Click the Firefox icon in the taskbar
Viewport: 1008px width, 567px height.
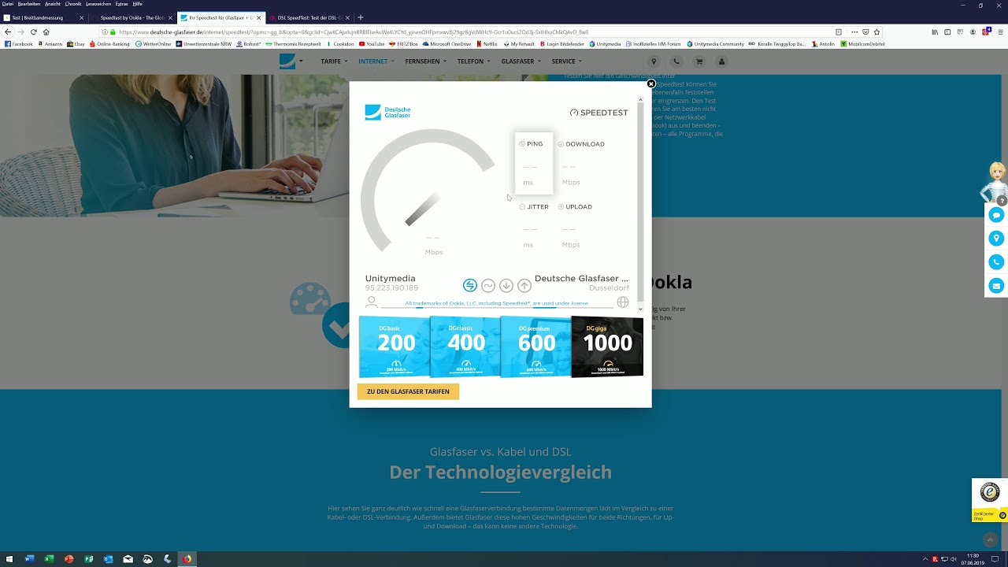point(187,559)
